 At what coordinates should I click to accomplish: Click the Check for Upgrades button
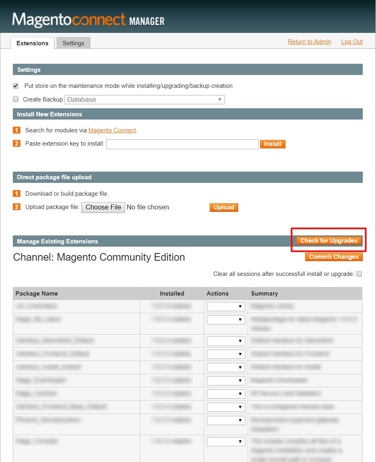329,241
